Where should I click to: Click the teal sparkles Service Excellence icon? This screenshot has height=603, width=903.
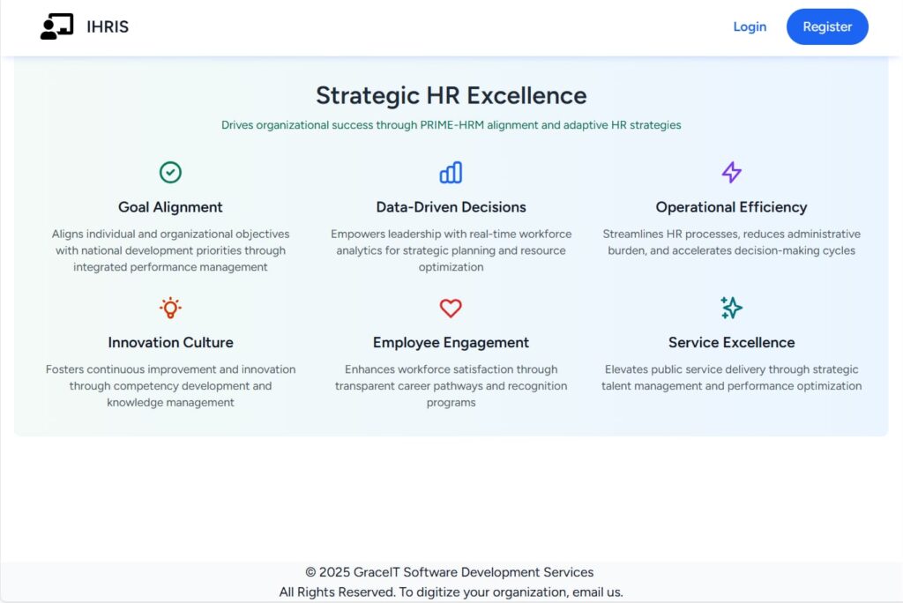[731, 308]
